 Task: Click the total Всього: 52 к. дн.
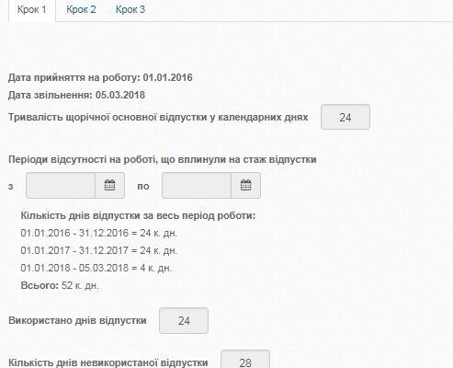click(60, 285)
